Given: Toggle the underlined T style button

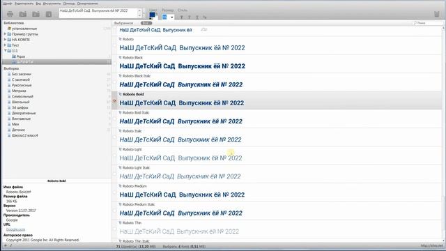Looking at the screenshot, I should click(x=197, y=17).
